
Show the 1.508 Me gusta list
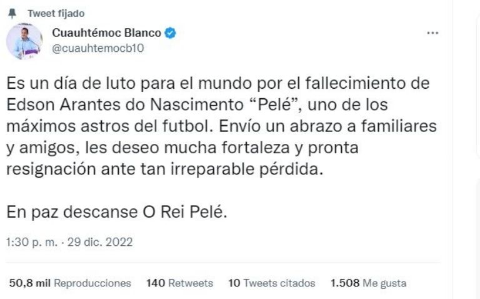pyautogui.click(x=367, y=283)
